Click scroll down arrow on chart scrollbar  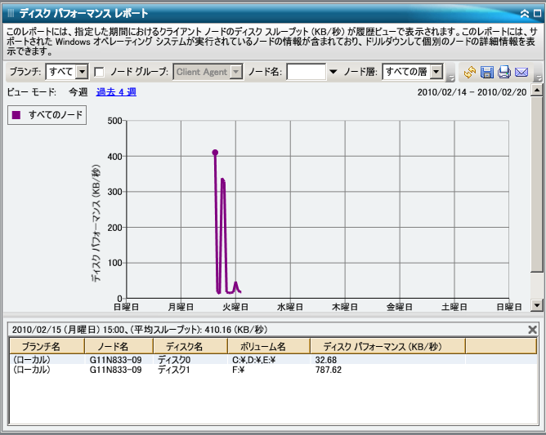537,304
